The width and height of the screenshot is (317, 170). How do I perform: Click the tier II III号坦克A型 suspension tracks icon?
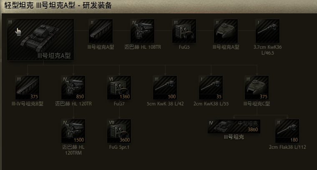click(x=101, y=31)
